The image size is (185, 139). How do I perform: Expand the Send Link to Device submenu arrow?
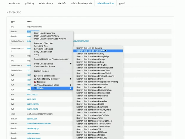71,63
